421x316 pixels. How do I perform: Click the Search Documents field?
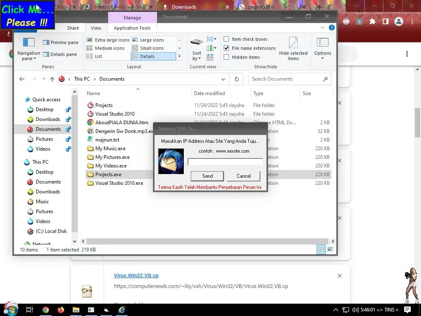pyautogui.click(x=290, y=79)
